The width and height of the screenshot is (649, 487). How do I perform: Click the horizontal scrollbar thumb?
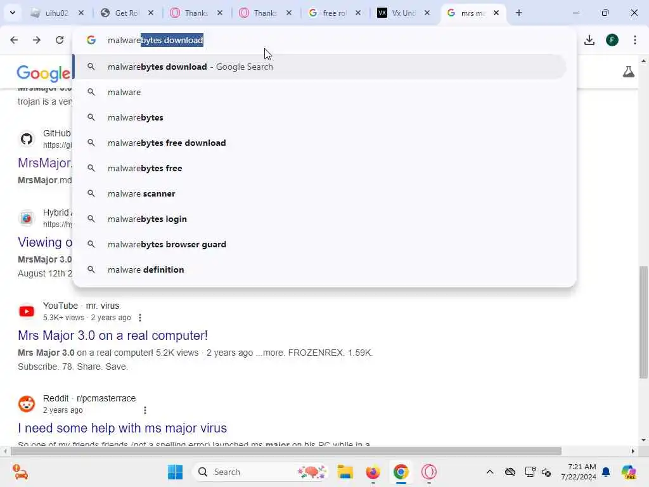[286, 451]
